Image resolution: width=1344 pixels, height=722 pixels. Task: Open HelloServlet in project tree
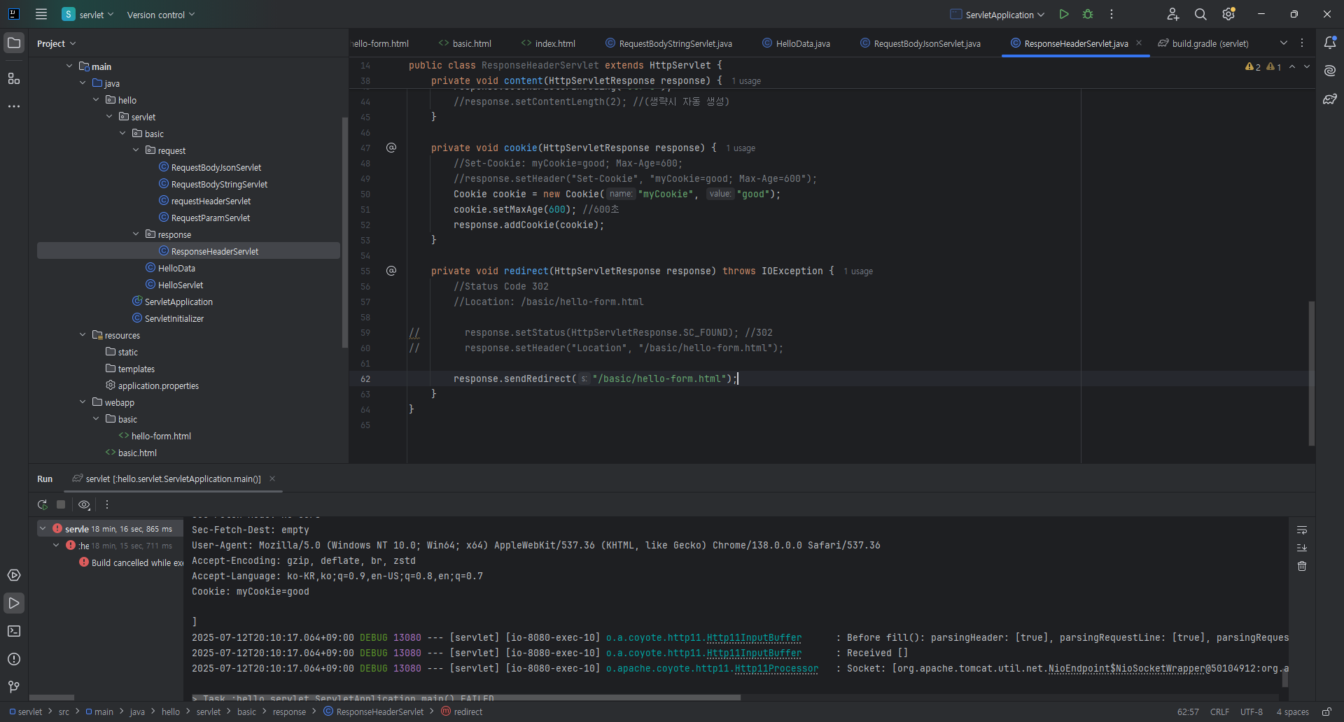[181, 285]
